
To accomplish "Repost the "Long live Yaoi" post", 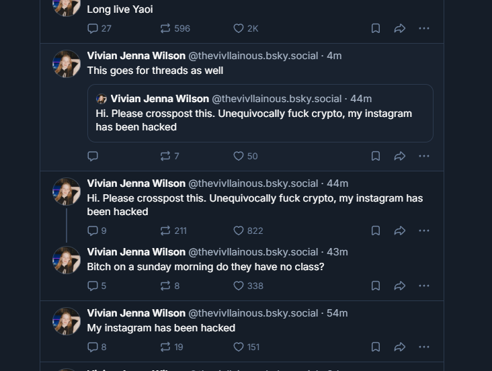I will click(x=175, y=28).
